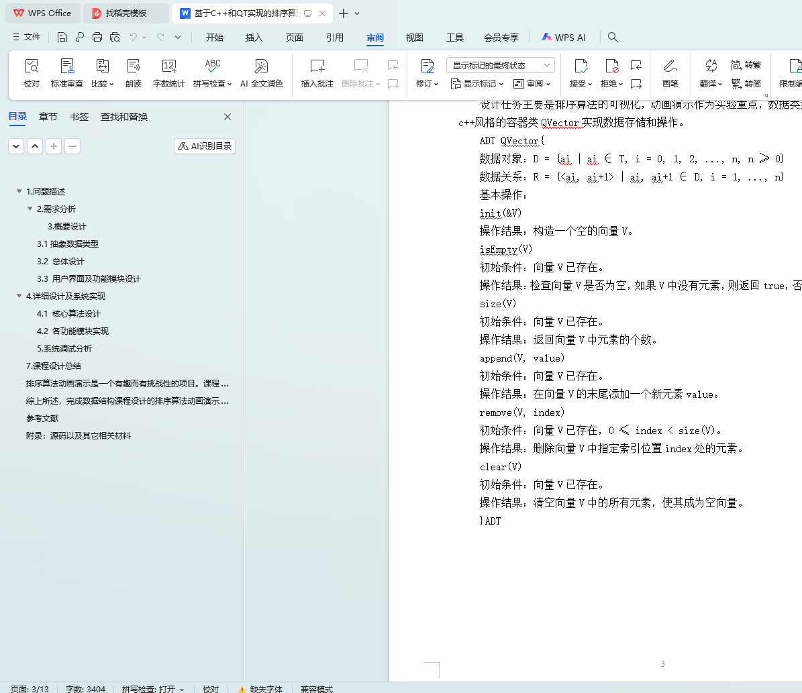Close the navigation pane
Viewport: 802px width, 693px height.
point(228,117)
